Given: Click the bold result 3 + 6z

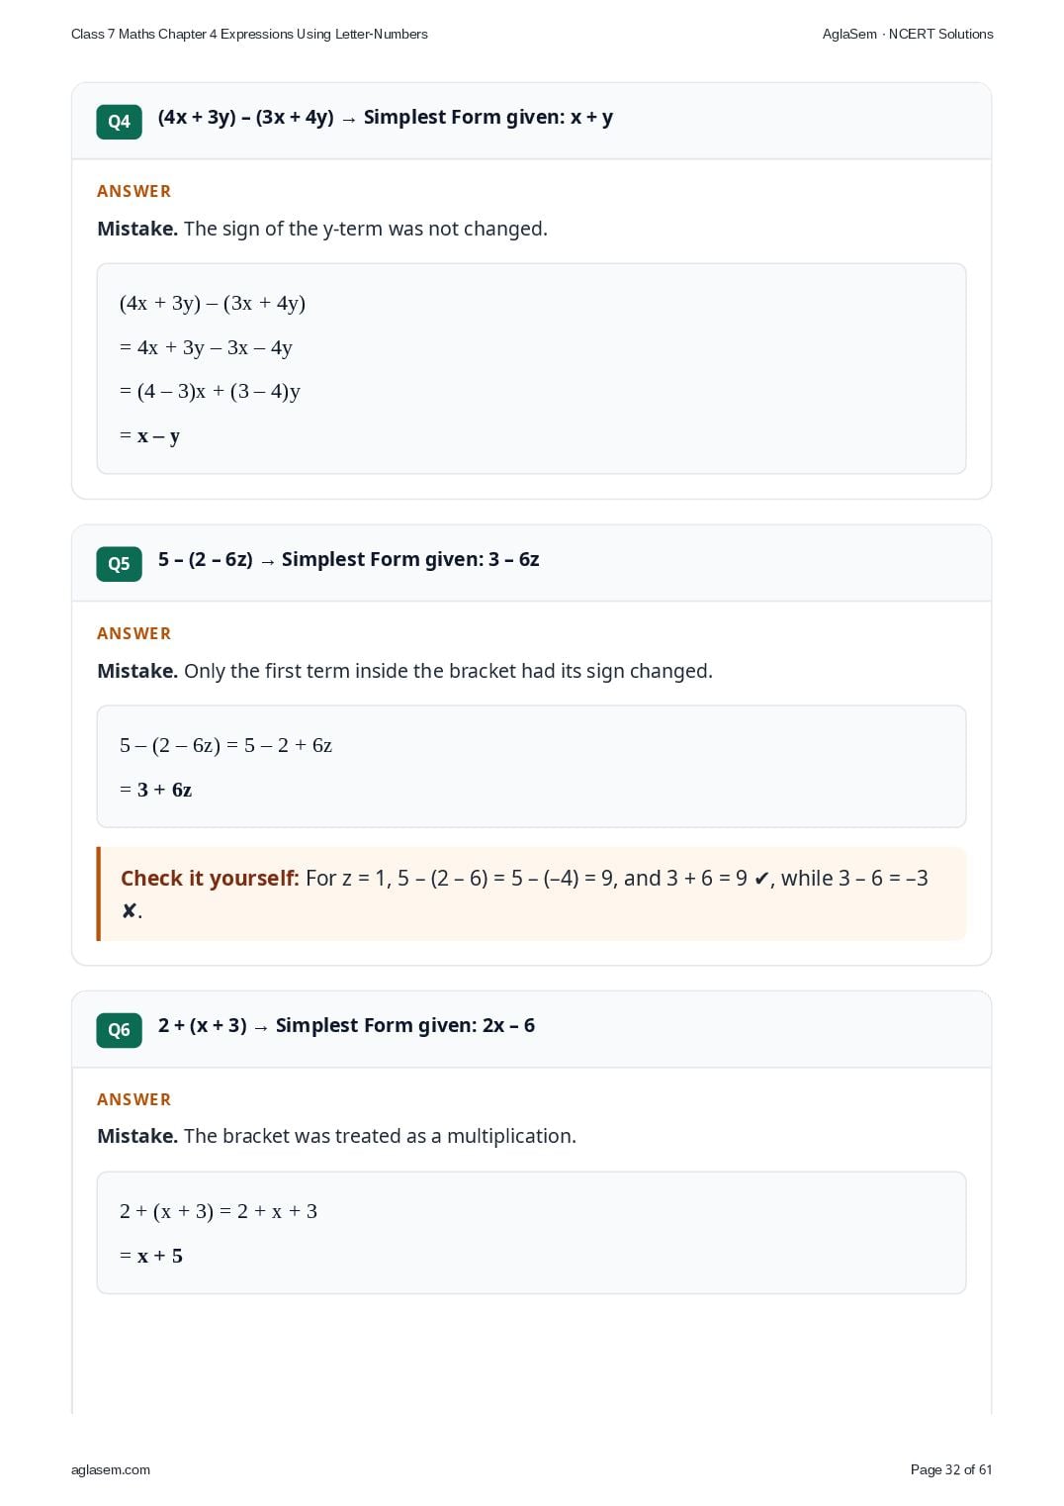Looking at the screenshot, I should click(164, 790).
